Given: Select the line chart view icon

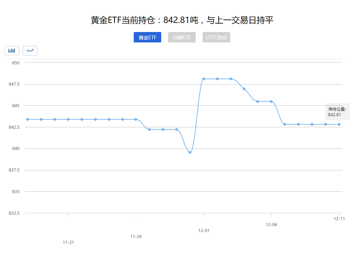Looking at the screenshot, I should [x=30, y=50].
